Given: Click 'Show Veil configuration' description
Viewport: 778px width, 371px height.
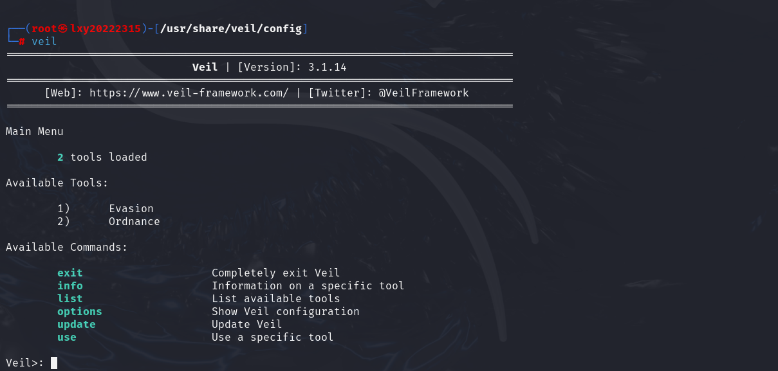Looking at the screenshot, I should tap(286, 311).
